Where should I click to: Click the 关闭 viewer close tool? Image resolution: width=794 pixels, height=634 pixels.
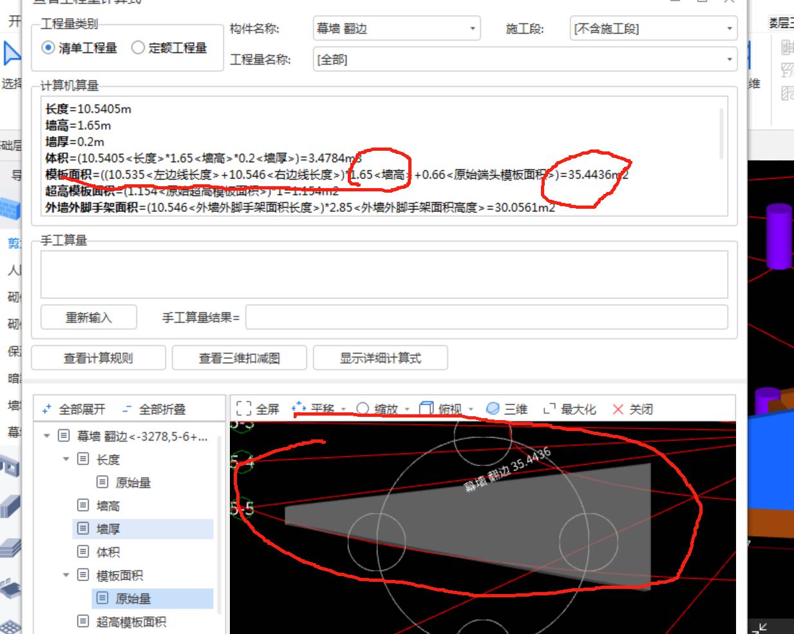click(632, 409)
